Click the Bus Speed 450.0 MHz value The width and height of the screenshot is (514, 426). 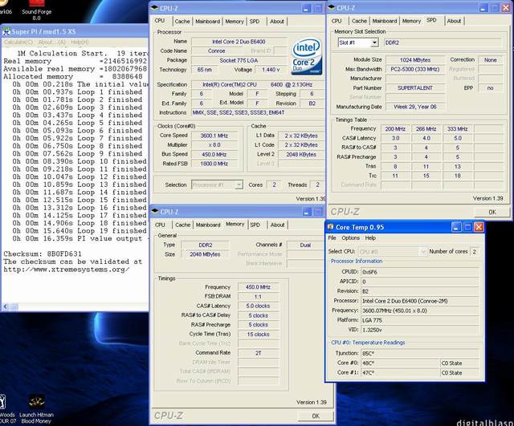[x=214, y=154]
